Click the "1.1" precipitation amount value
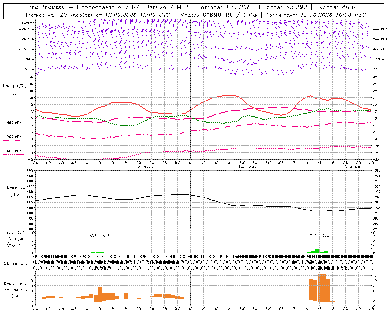The height and width of the screenshot is (311, 389). (x=313, y=235)
